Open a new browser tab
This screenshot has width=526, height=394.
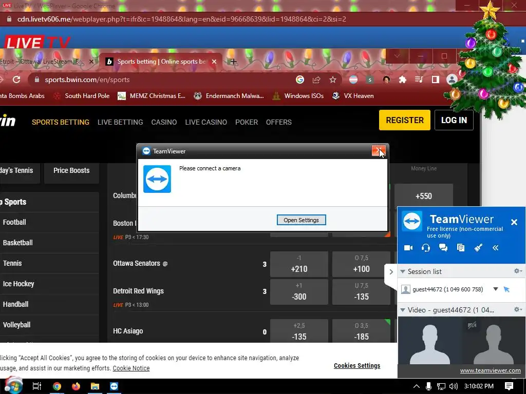tap(234, 62)
